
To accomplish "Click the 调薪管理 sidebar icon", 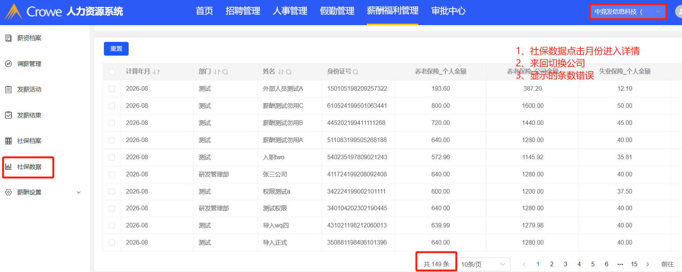I will point(8,64).
